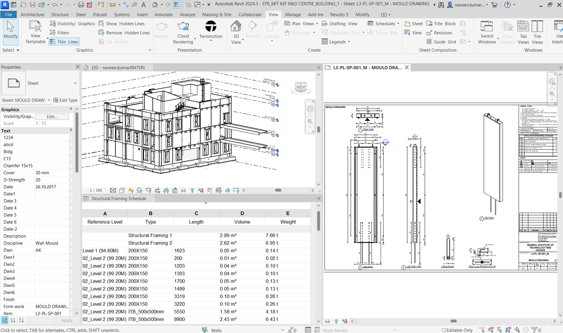Check the Editable Only checkbox
This screenshot has height=333, width=563.
(x=444, y=330)
